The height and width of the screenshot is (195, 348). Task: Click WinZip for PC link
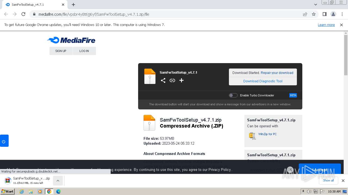[268, 134]
